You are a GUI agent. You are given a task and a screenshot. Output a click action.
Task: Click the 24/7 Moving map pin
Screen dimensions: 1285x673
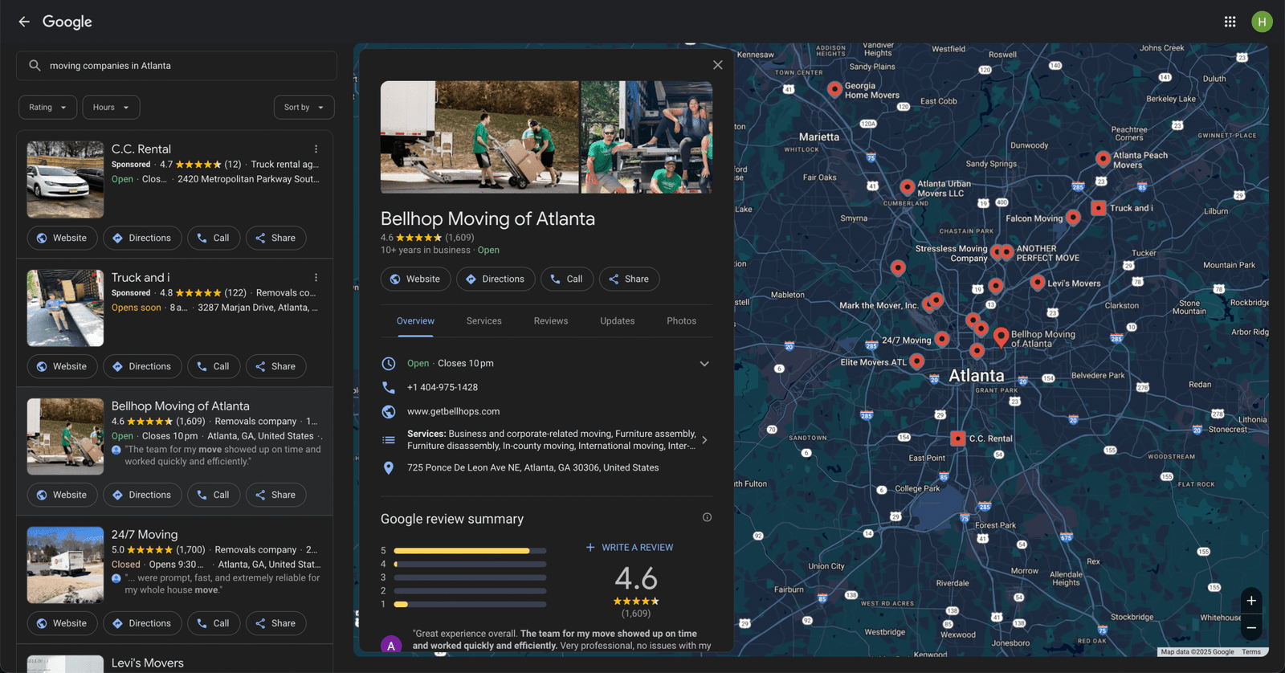(942, 340)
